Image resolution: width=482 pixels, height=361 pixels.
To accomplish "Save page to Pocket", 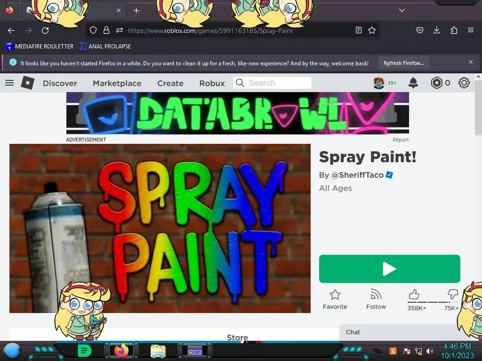I will [419, 30].
